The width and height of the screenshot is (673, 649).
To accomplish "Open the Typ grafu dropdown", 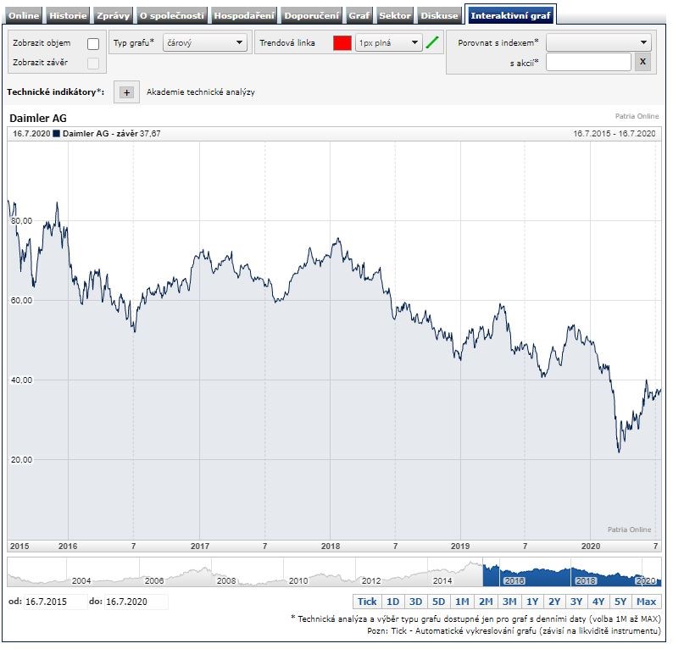I will 204,43.
